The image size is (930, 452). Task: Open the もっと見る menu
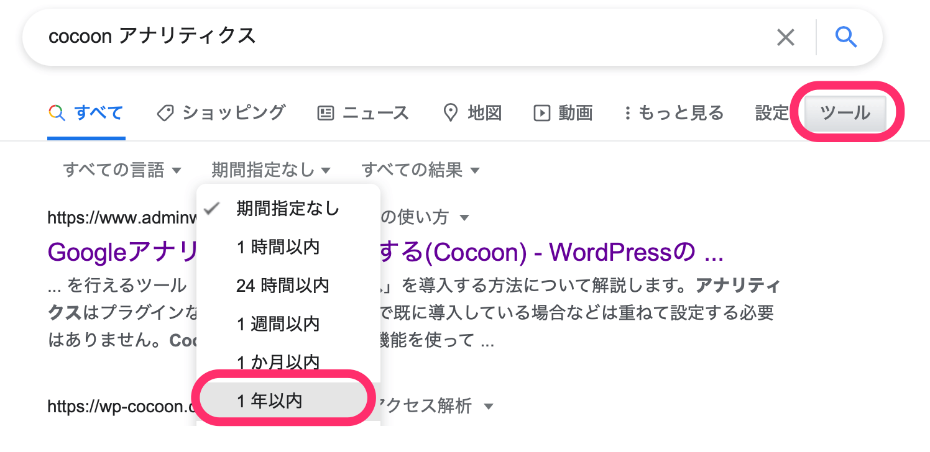click(x=674, y=113)
